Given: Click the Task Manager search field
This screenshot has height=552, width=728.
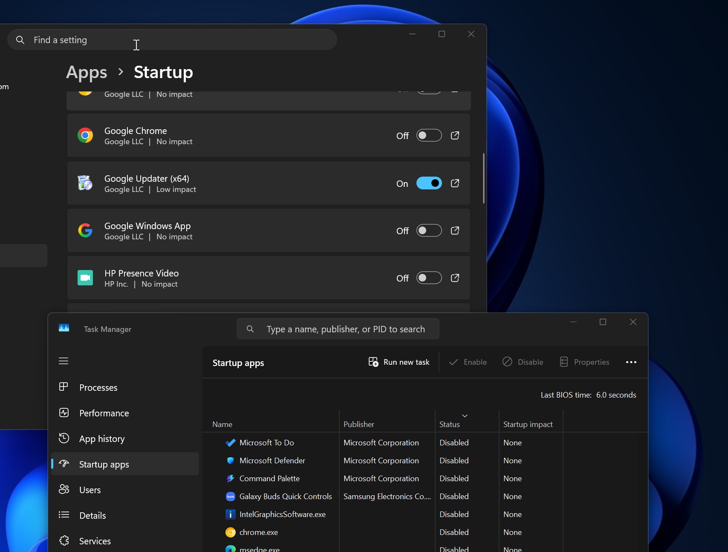Looking at the screenshot, I should coord(338,329).
